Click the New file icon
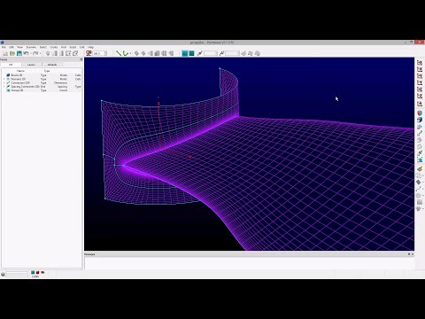Screen dimensions: 425x319 click(x=5, y=53)
